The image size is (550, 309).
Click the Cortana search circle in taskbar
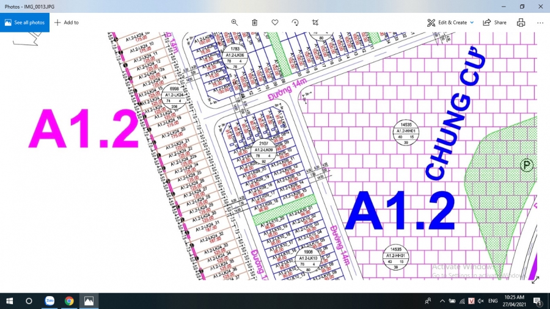[x=29, y=301]
